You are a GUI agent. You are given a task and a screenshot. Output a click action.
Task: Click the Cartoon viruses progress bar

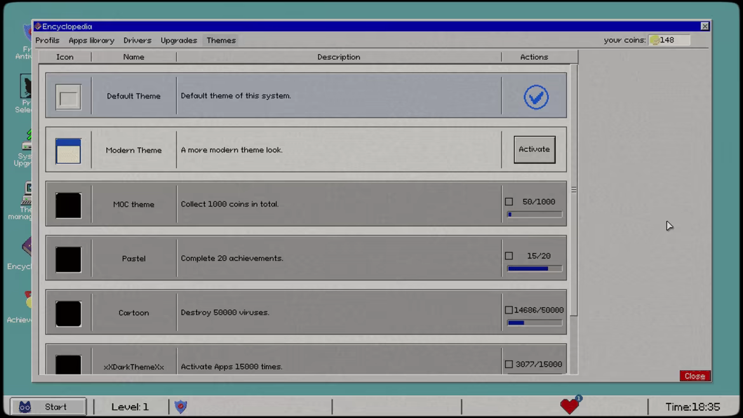(535, 323)
